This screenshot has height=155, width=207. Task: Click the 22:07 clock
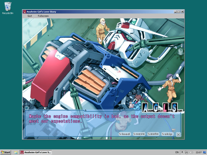tap(199, 152)
